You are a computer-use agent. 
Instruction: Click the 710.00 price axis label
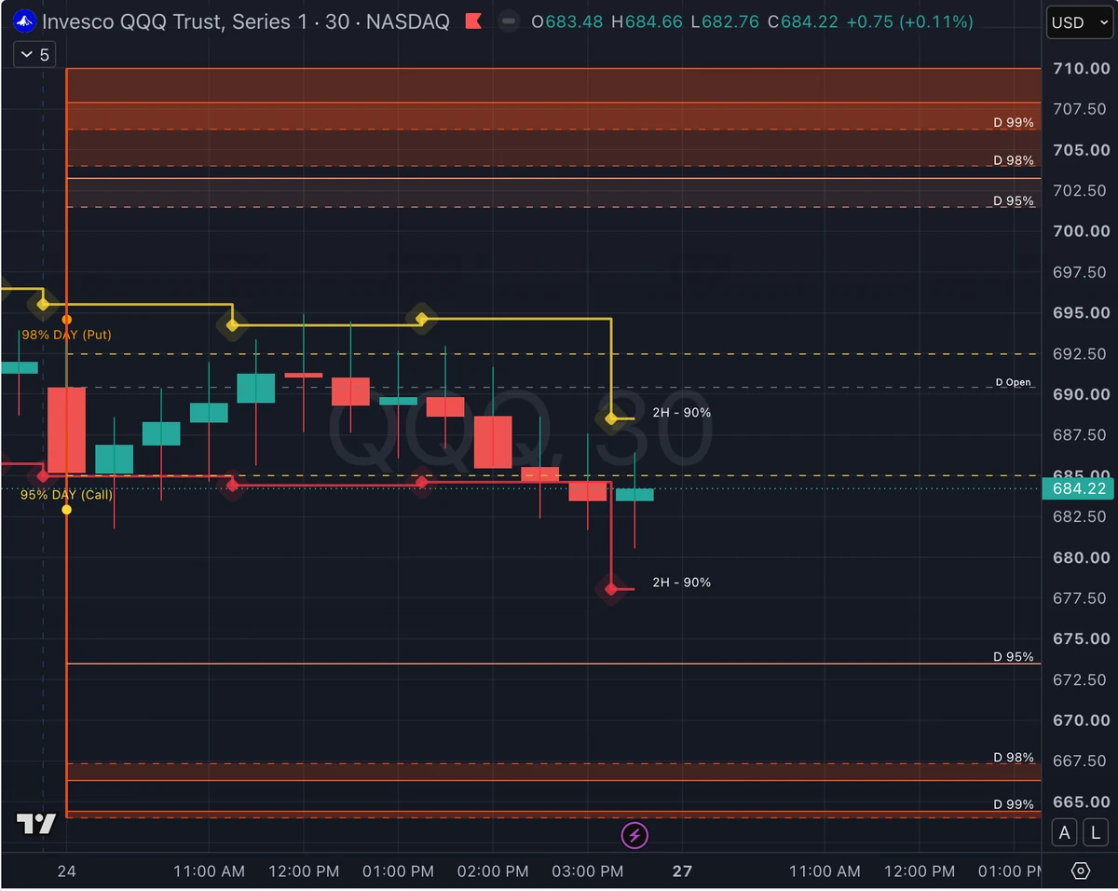click(x=1081, y=68)
